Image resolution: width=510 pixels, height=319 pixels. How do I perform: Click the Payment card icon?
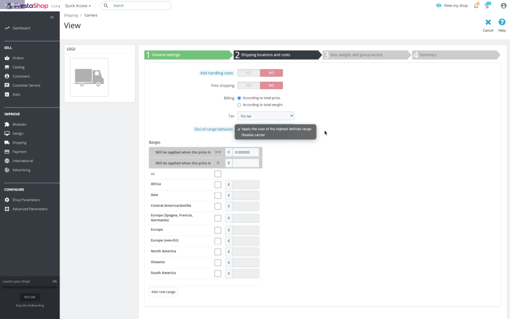point(7,152)
